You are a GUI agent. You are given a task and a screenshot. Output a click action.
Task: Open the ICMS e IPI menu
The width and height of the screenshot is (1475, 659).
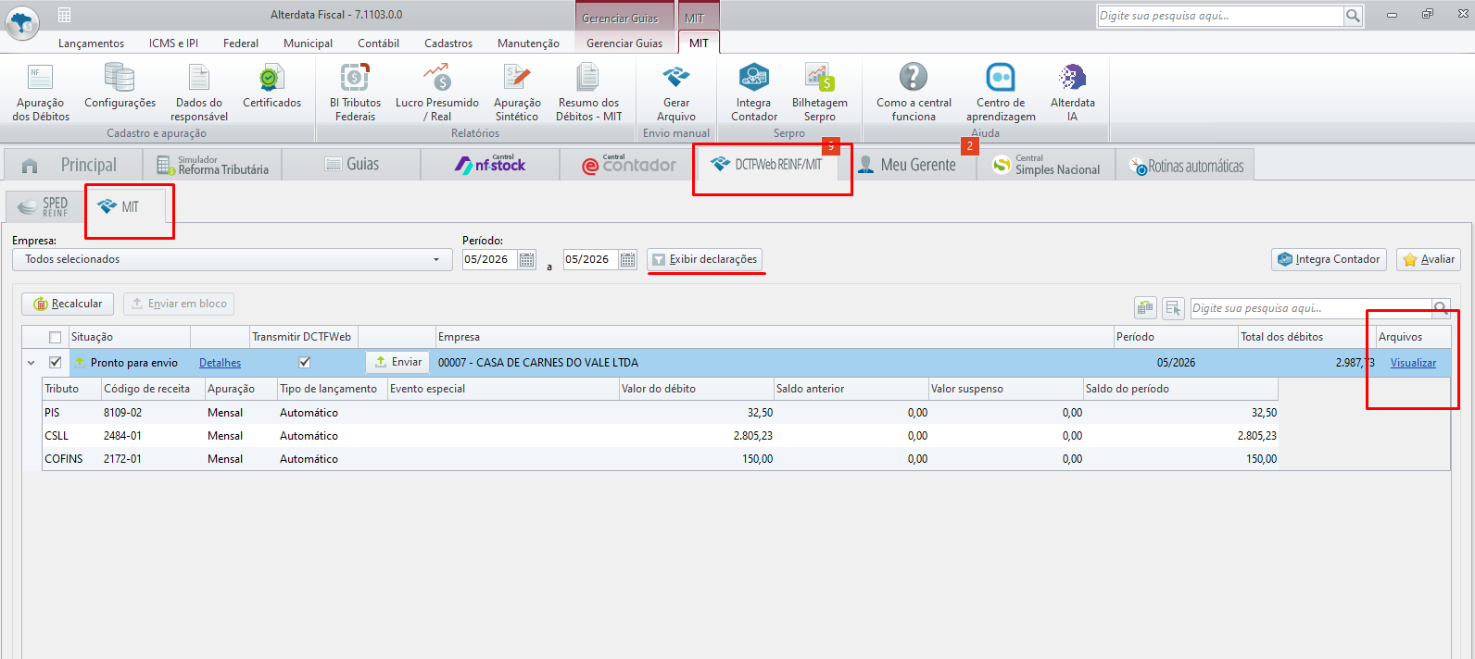coord(173,44)
